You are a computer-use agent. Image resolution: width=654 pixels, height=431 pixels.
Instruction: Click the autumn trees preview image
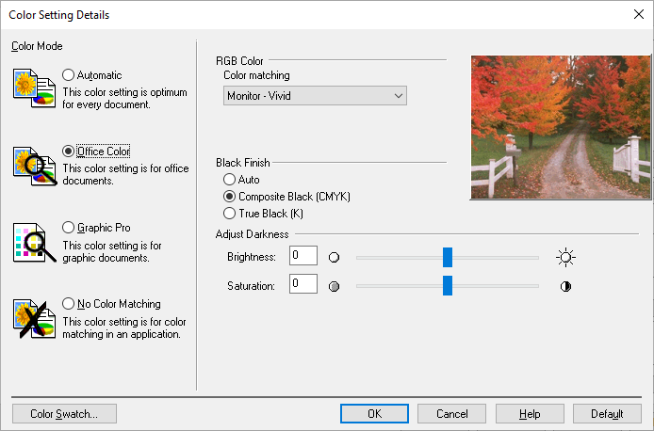click(x=560, y=127)
